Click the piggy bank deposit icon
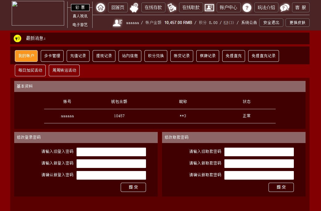 [134, 8]
